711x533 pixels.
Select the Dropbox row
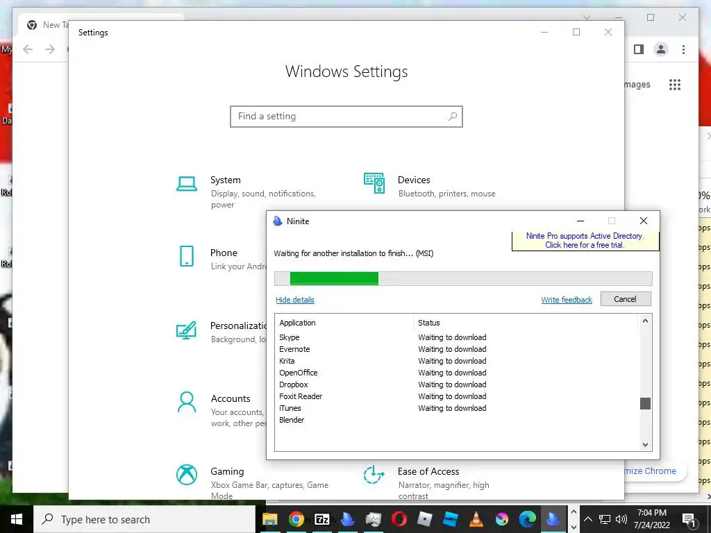[x=457, y=384]
